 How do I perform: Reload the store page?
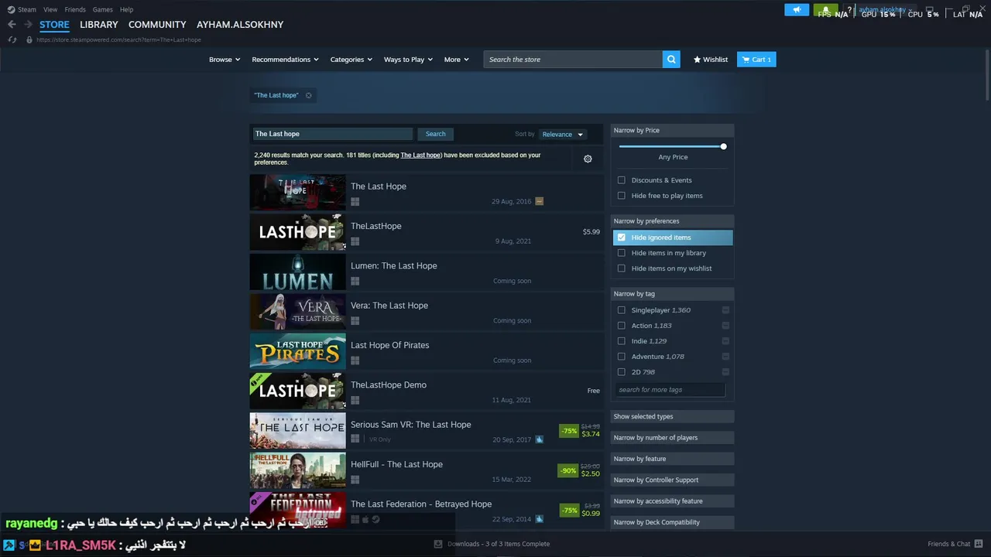(12, 39)
